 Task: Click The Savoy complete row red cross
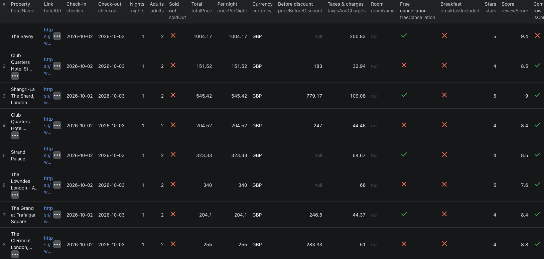537,35
